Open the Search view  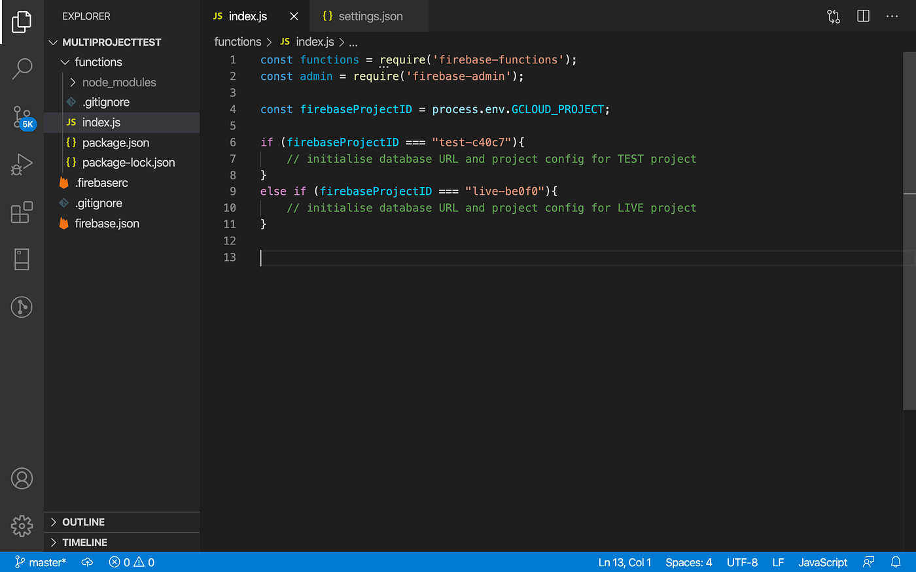[x=22, y=68]
